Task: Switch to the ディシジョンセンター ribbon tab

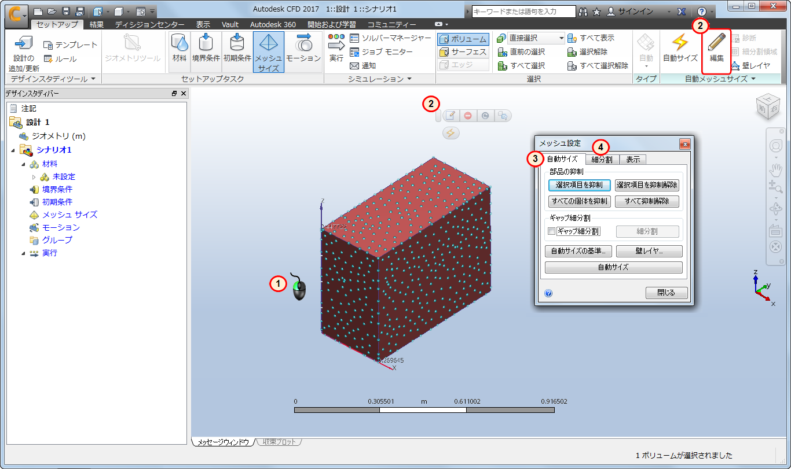Action: (x=149, y=25)
